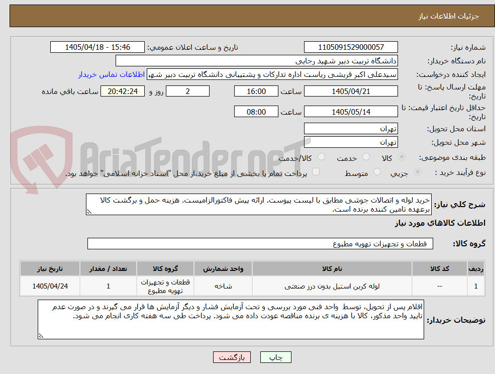
Task: Click the response deadline date 1405/04/21
Action: 351,91
